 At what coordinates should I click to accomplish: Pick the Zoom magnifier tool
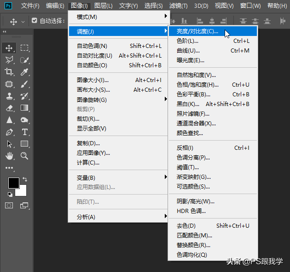point(24,156)
